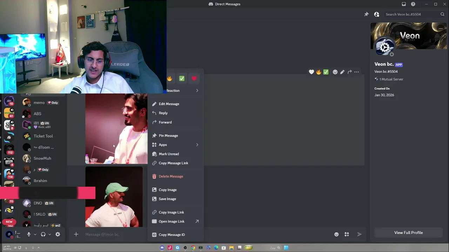The image size is (449, 252).
Task: Choose the red heart quick reaction
Action: 194,78
